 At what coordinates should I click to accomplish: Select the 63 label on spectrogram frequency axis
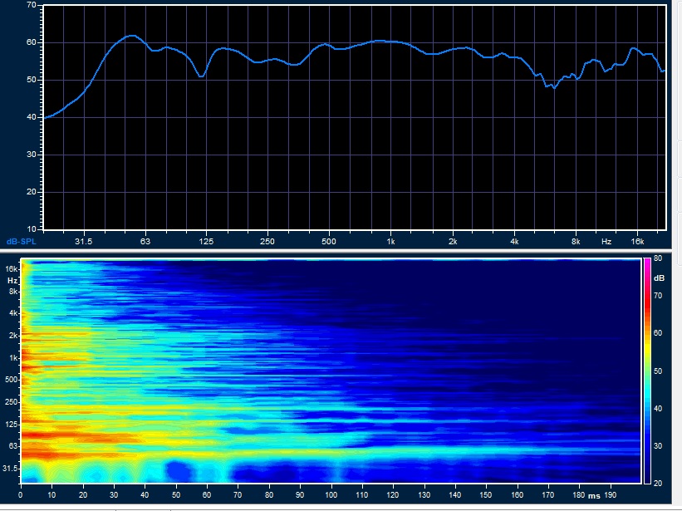click(13, 446)
